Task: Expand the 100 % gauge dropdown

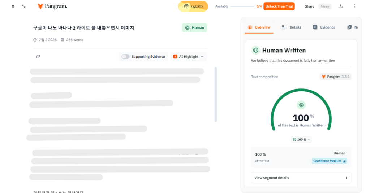Action: tap(301, 139)
